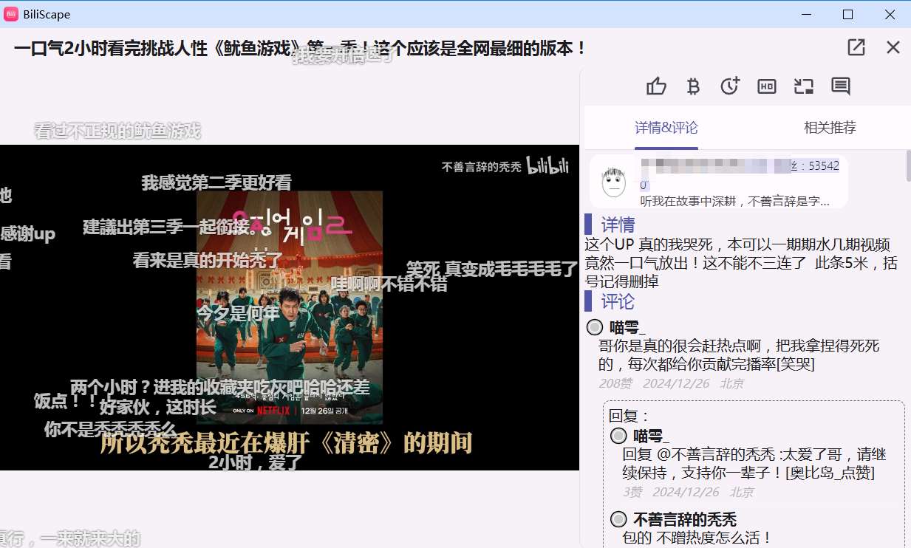Switch to the 相关推荐 tab
911x548 pixels.
click(x=830, y=128)
